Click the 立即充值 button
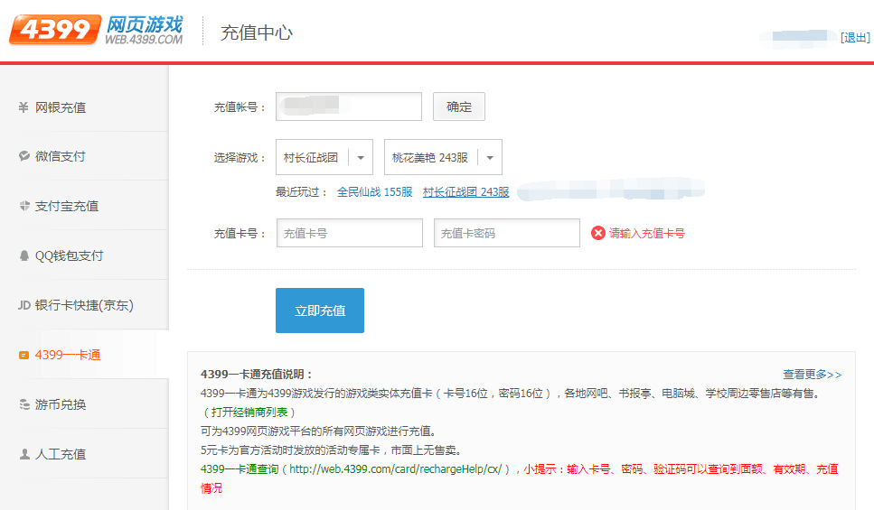 320,311
